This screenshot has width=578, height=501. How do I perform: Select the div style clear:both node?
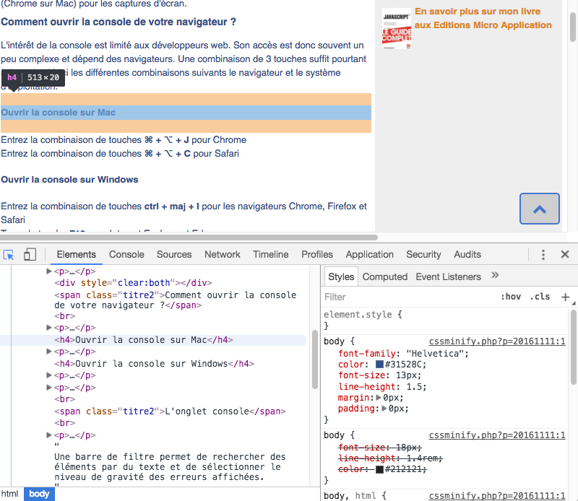133,283
